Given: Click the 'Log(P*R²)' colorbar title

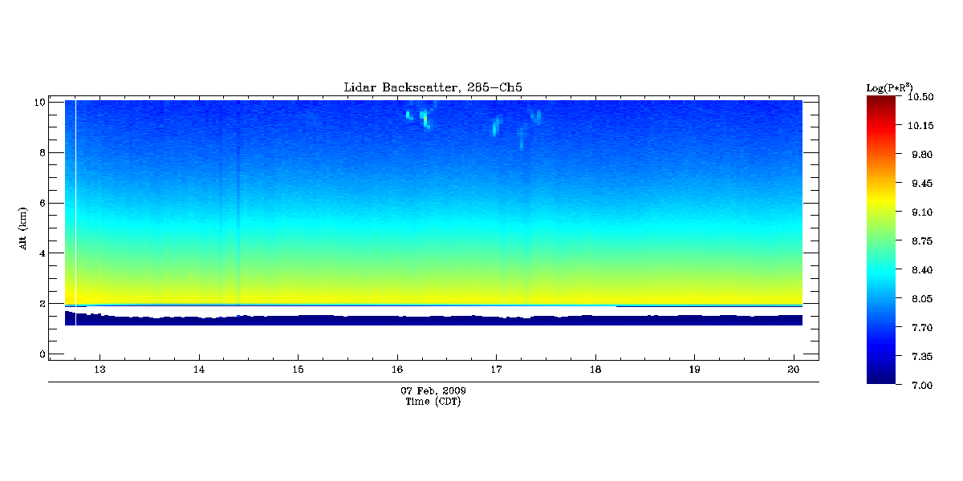Looking at the screenshot, I should [x=889, y=87].
